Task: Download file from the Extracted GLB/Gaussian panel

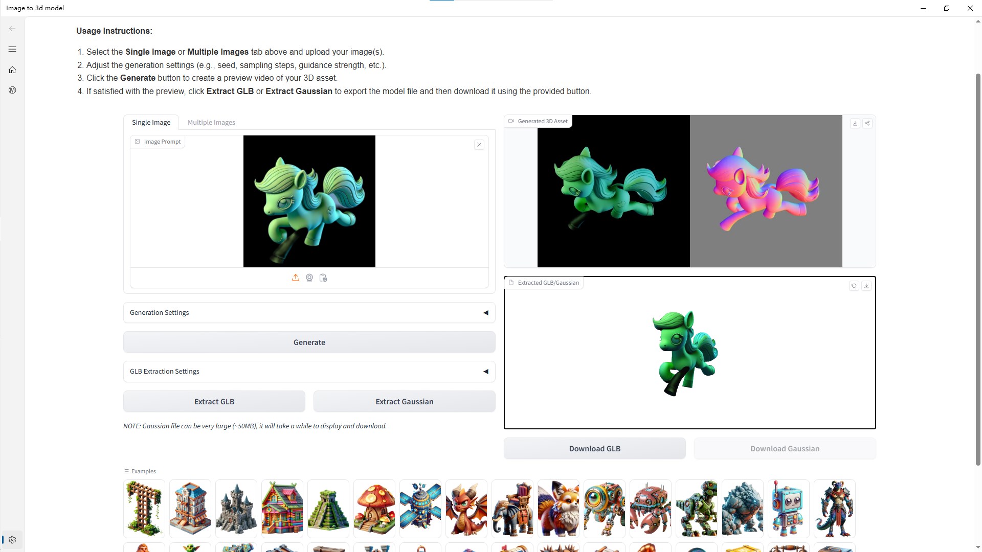Action: [x=866, y=286]
